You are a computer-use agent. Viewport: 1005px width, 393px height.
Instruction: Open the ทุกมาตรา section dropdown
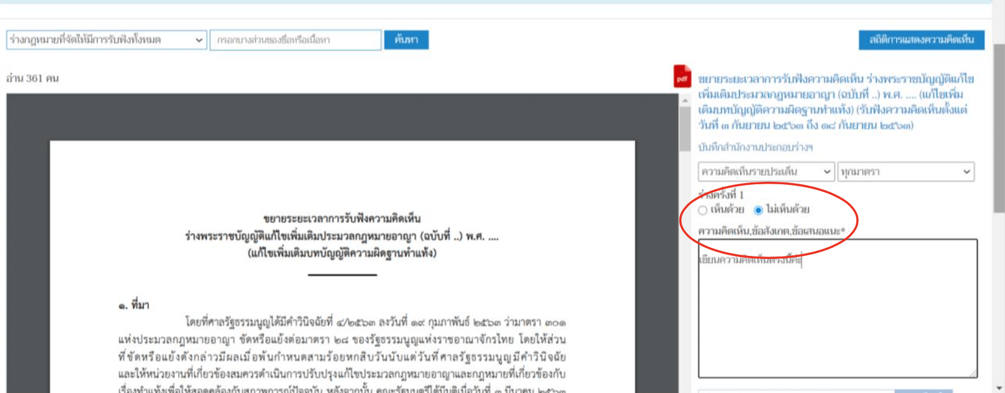[x=905, y=172]
